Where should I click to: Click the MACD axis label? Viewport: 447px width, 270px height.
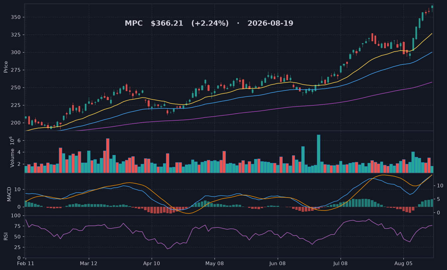tap(9, 194)
